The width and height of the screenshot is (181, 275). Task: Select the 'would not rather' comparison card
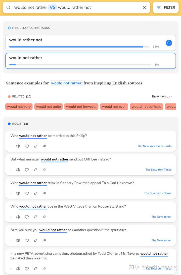[x=90, y=60]
